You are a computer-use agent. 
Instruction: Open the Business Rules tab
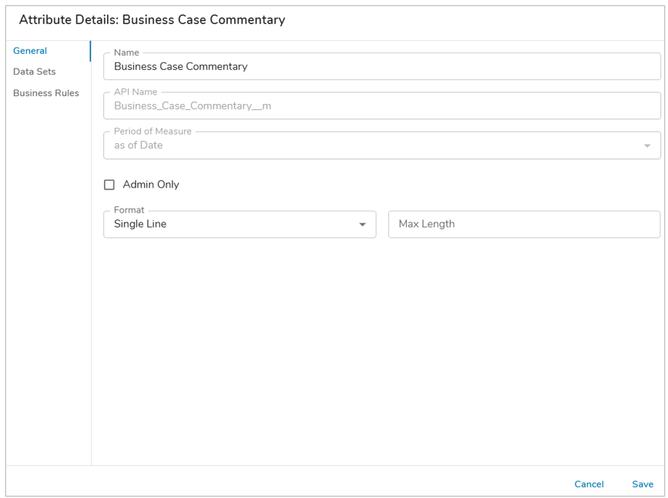point(46,93)
